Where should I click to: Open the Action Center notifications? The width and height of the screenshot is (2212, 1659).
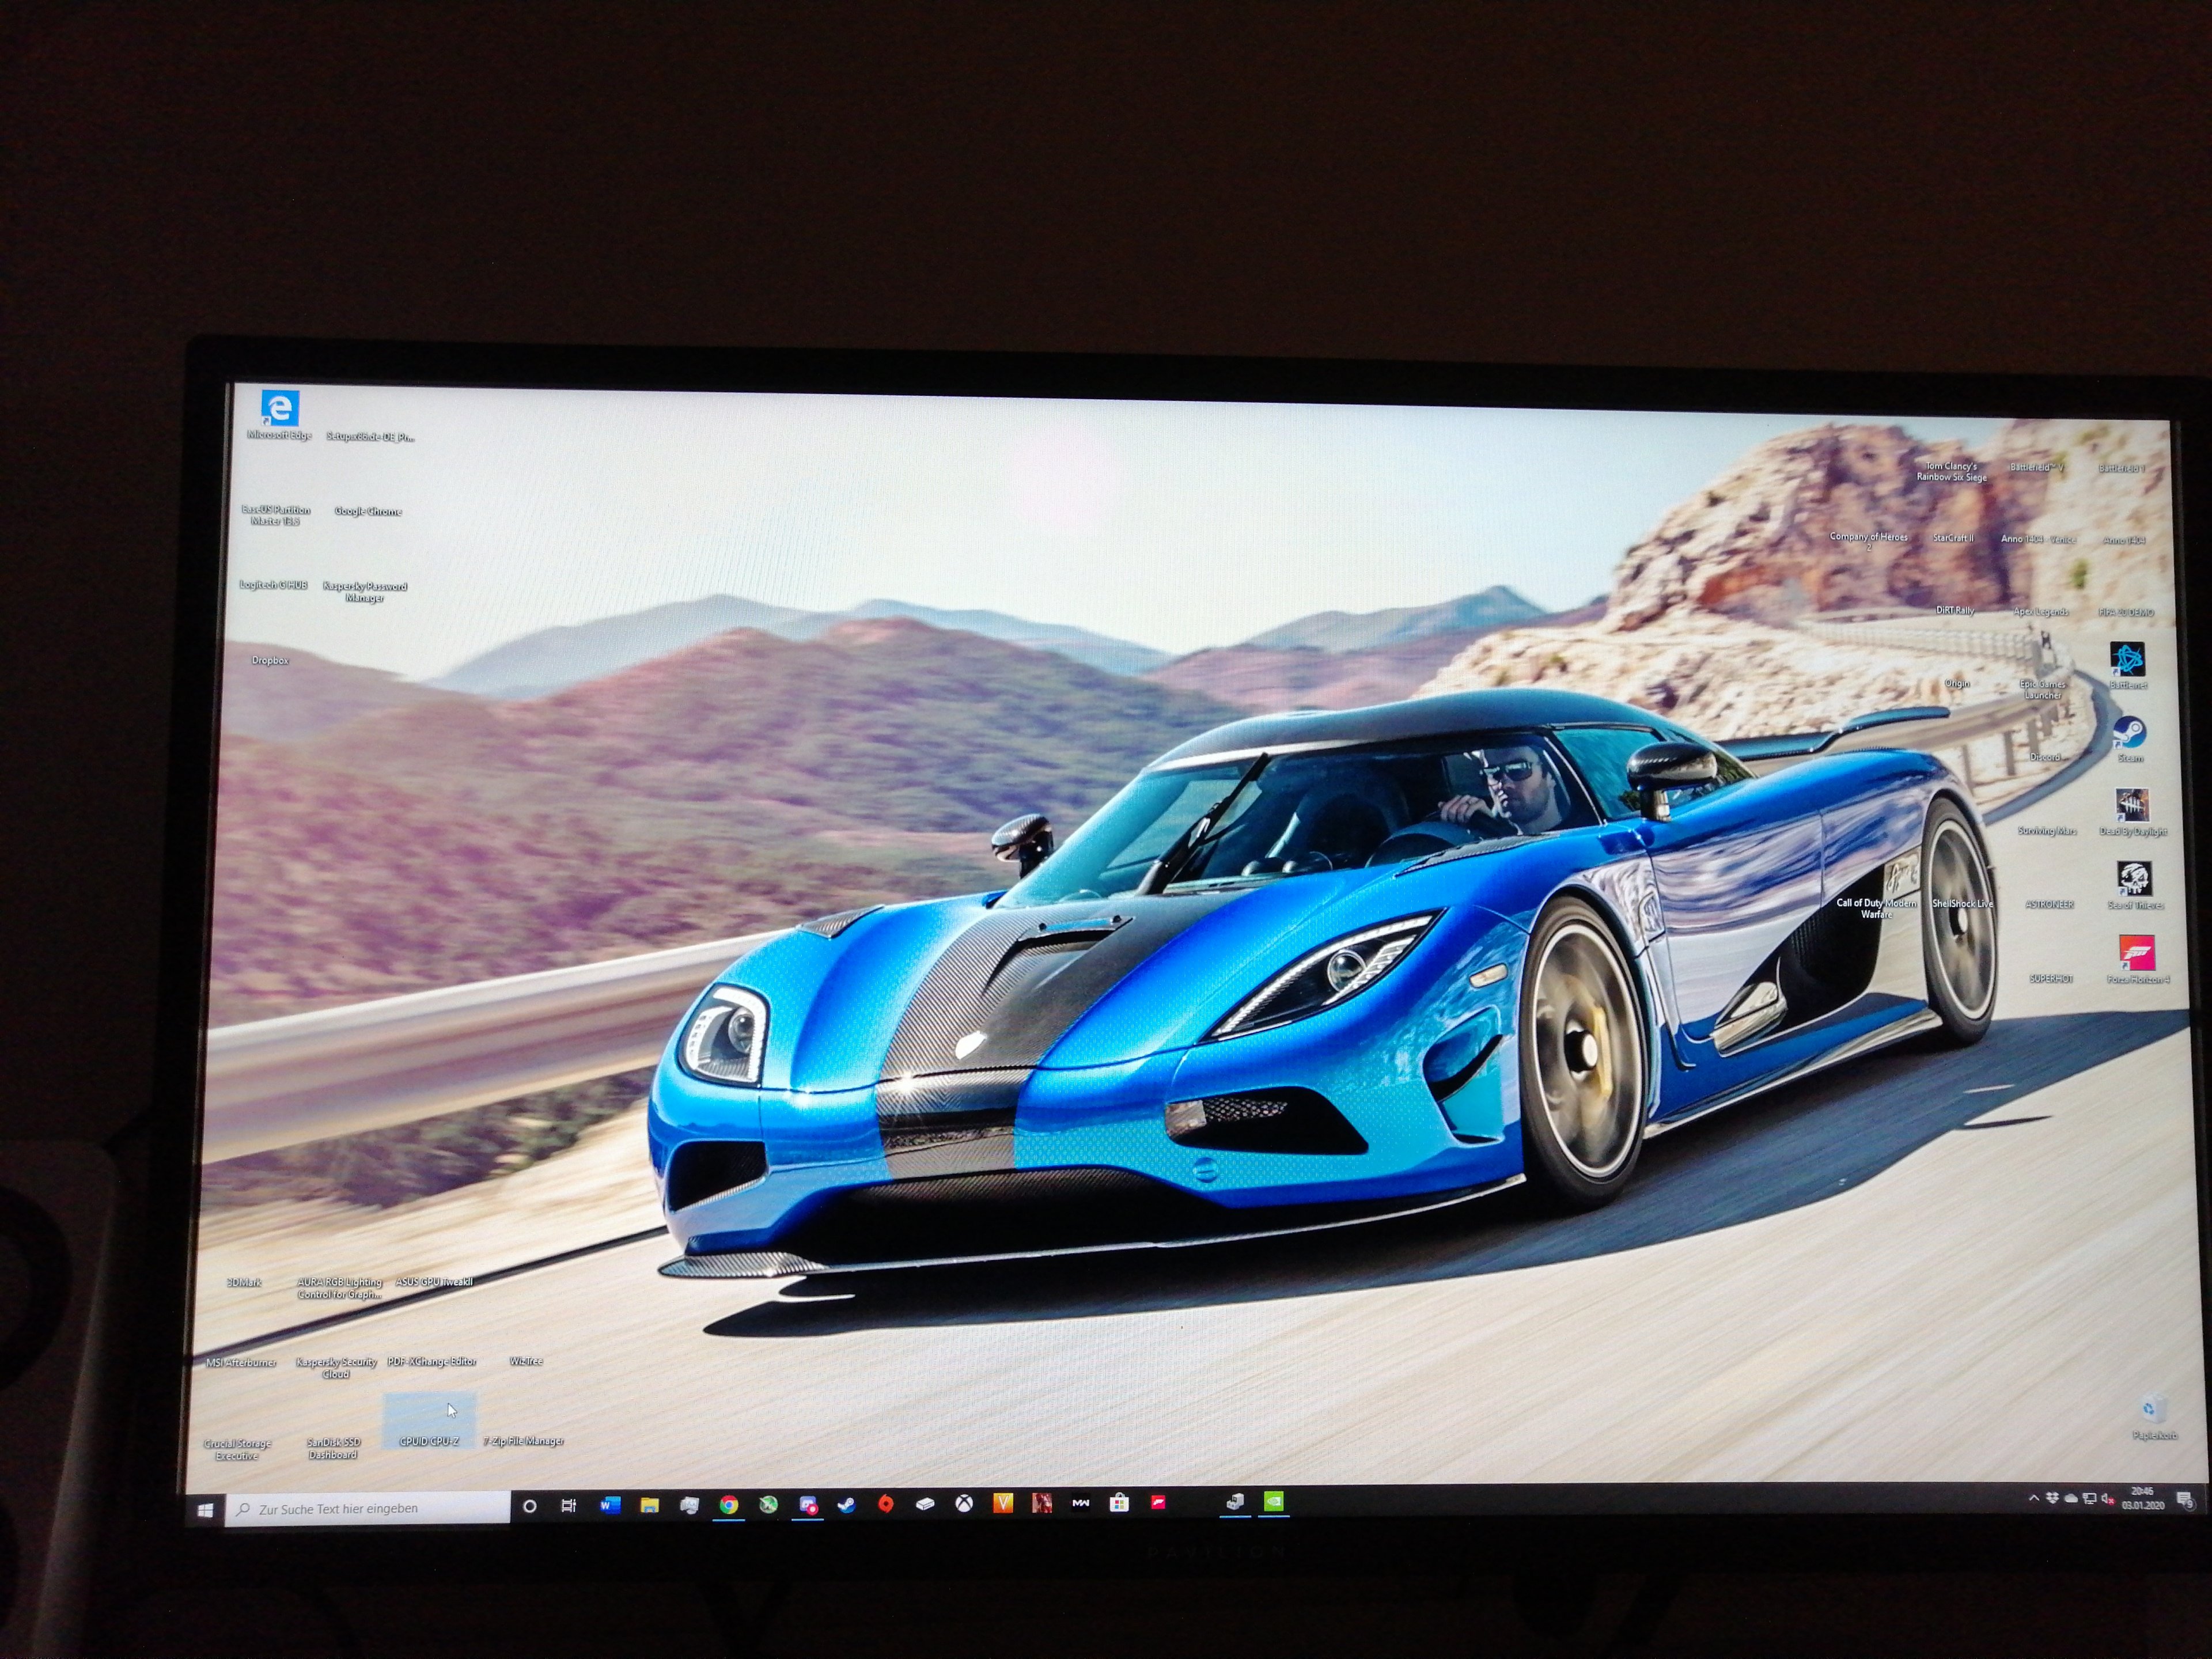(2185, 1499)
